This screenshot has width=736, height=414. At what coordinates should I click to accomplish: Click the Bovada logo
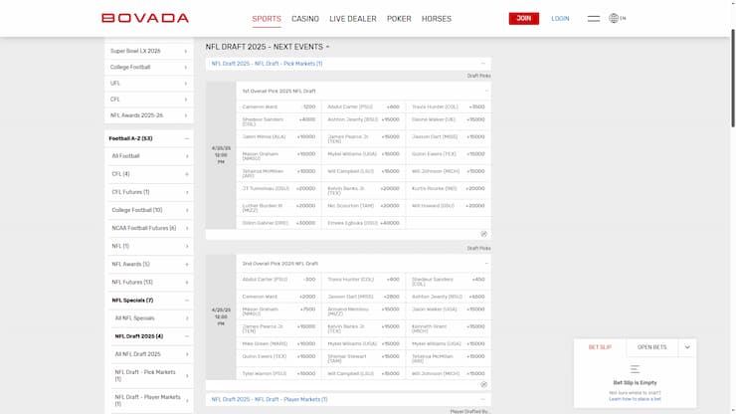click(145, 18)
